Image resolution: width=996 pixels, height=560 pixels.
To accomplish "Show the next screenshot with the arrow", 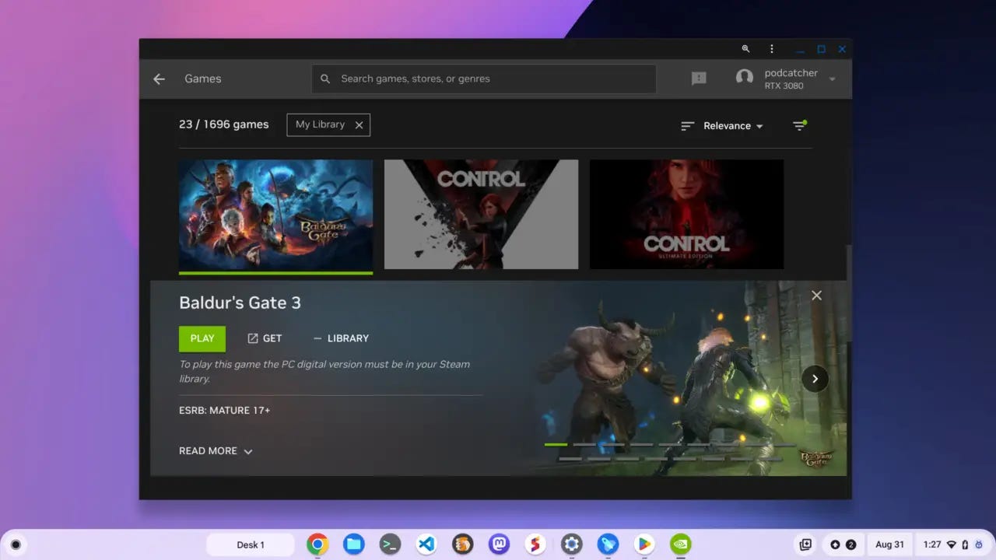I will (x=815, y=379).
